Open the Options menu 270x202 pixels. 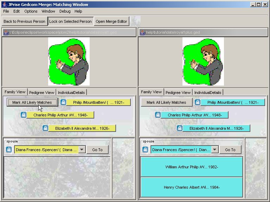(31, 11)
